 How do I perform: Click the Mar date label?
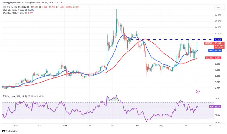tap(112, 126)
